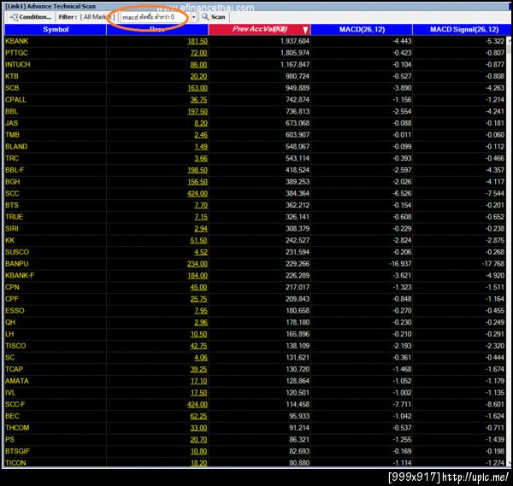Select the CPALL symbol
This screenshot has height=486, width=513.
pos(15,100)
